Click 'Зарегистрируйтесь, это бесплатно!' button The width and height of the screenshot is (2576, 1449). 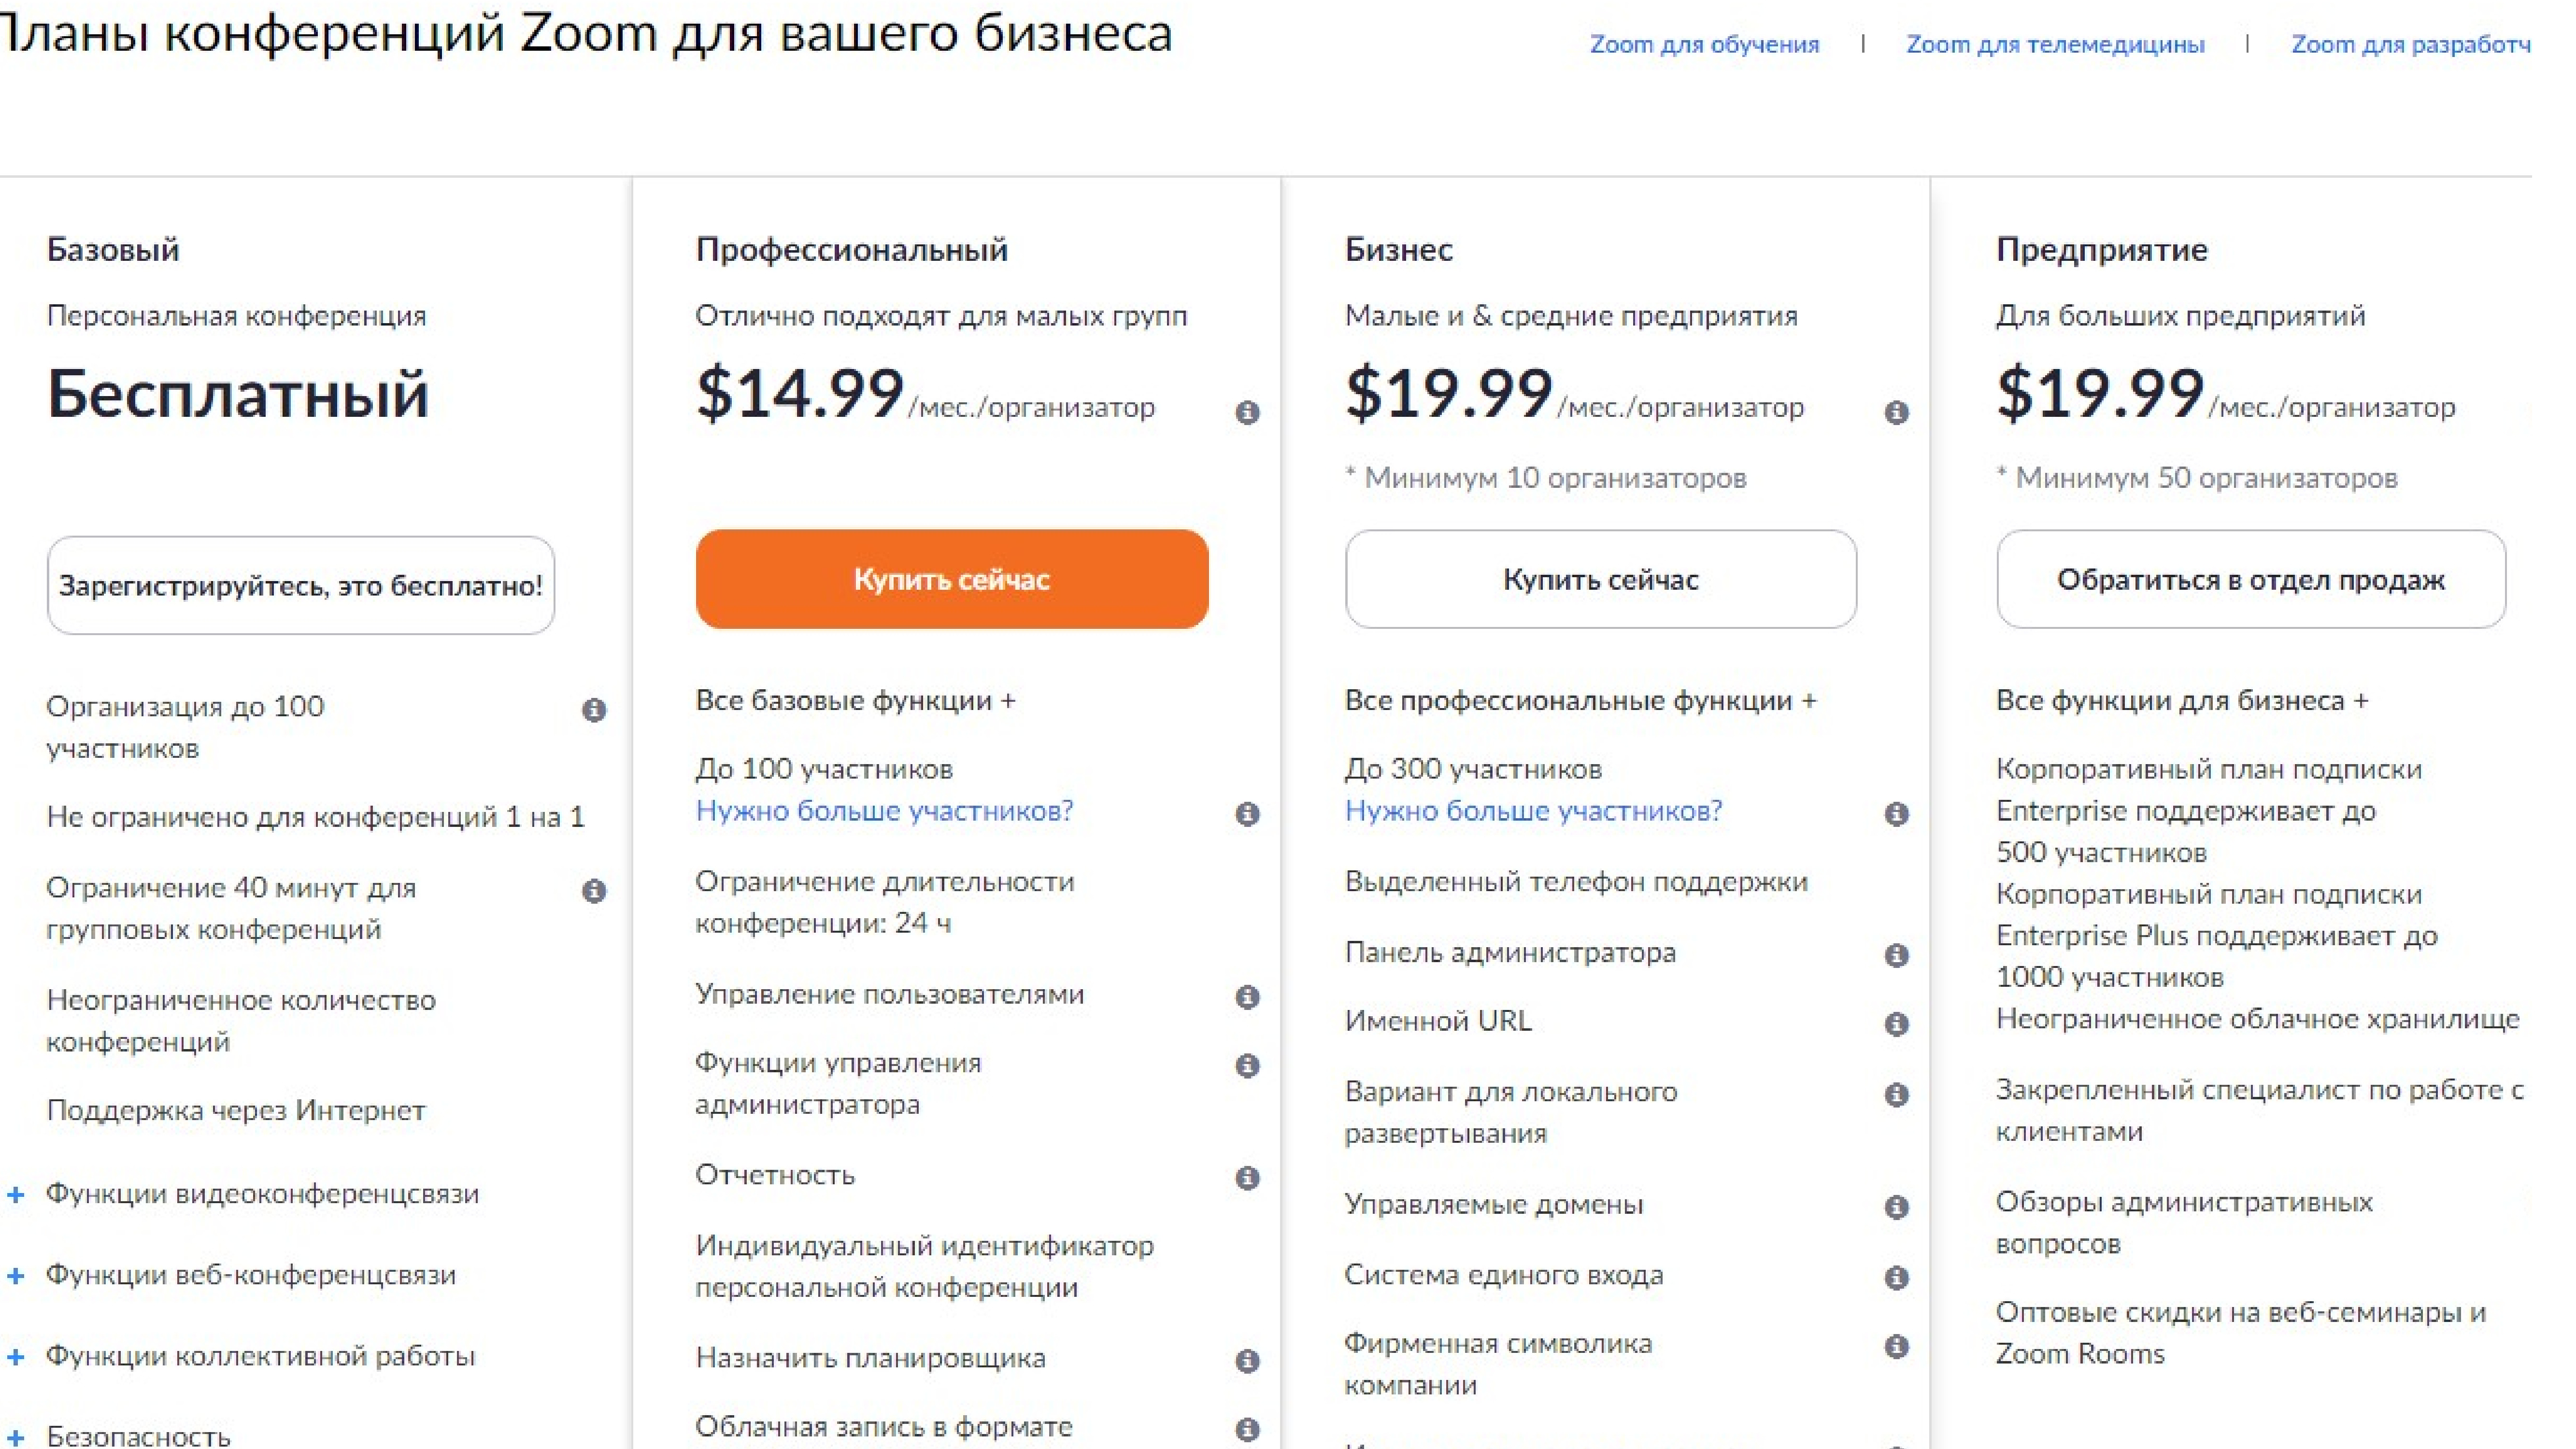click(301, 585)
